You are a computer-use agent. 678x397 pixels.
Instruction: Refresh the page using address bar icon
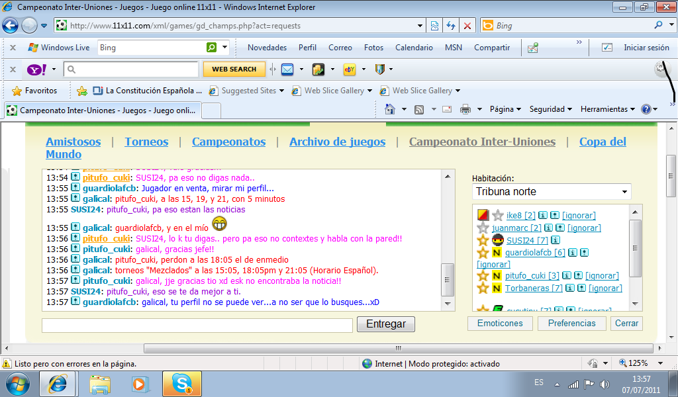451,26
